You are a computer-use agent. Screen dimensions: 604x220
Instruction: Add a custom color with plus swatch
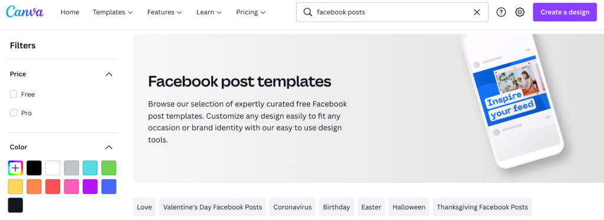(15, 168)
